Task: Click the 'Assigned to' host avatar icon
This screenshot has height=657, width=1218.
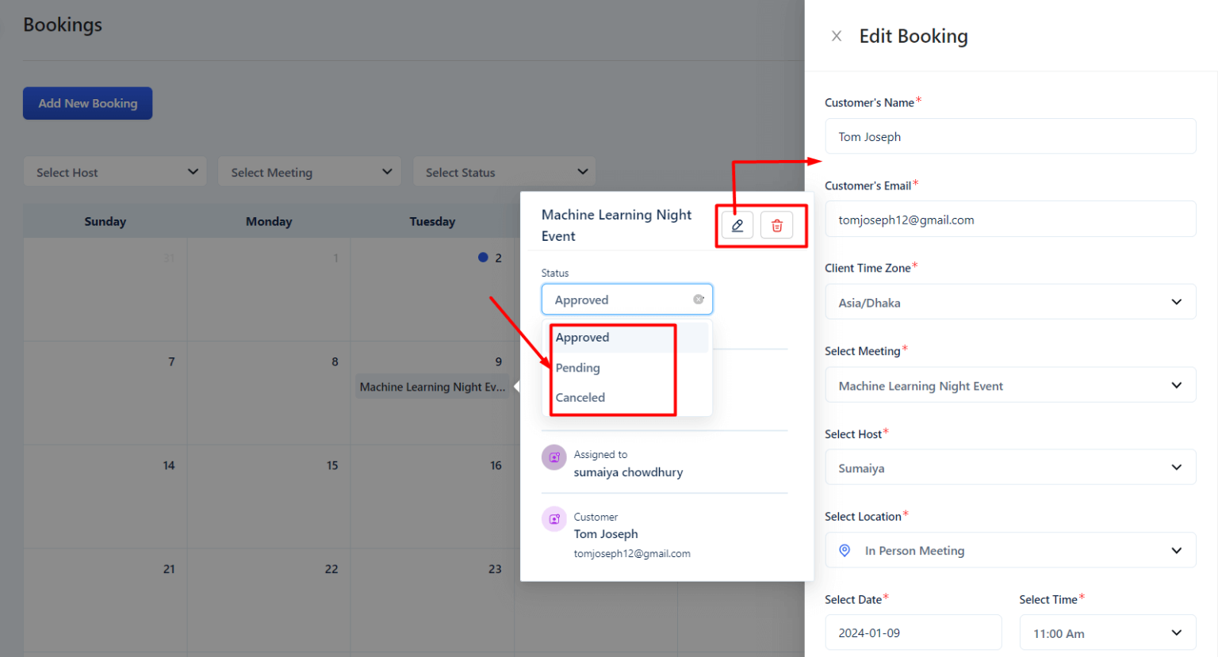Action: click(x=554, y=457)
